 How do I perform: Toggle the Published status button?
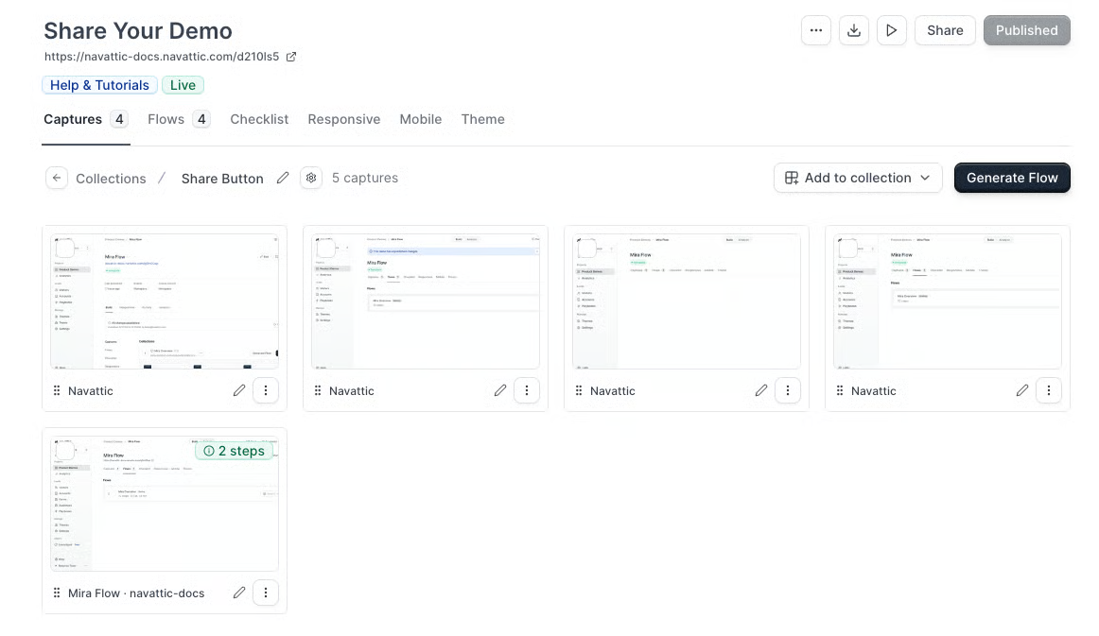(x=1027, y=30)
